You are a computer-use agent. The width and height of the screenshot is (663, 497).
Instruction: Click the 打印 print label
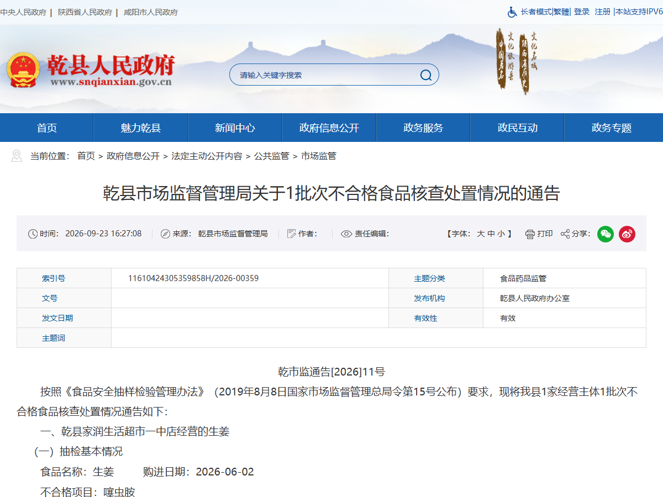[x=545, y=234]
